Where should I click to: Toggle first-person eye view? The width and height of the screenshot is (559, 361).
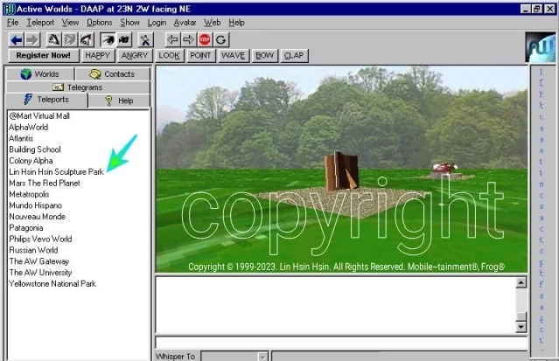point(108,40)
